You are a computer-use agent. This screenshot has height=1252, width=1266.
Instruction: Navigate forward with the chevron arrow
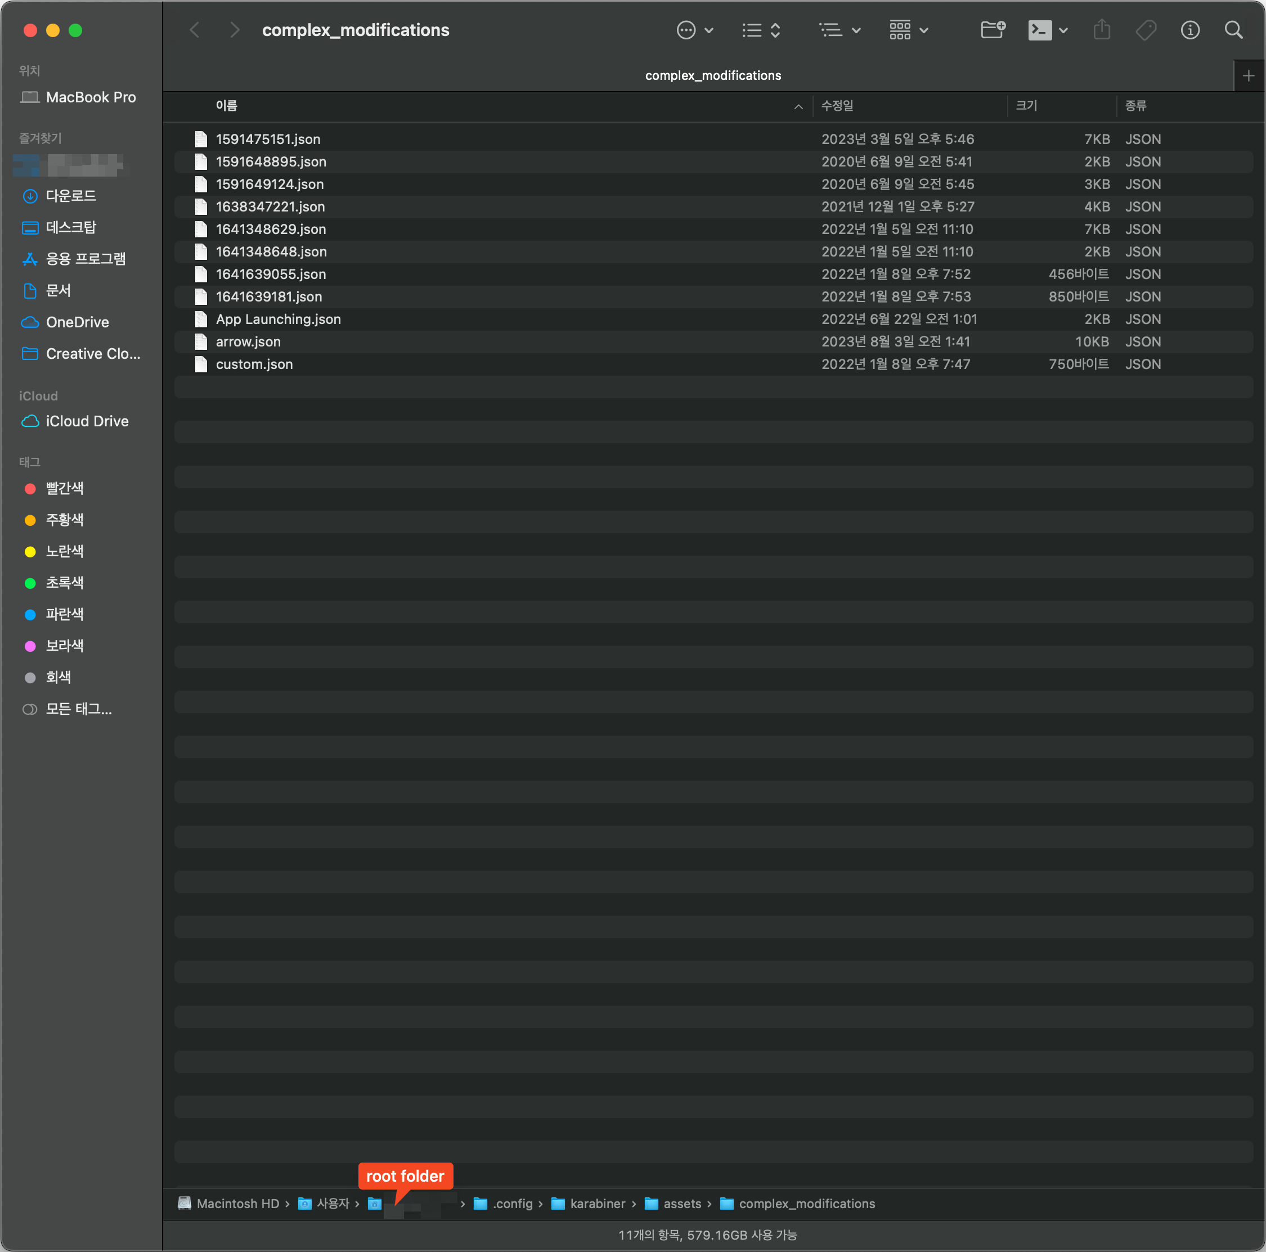tap(235, 30)
